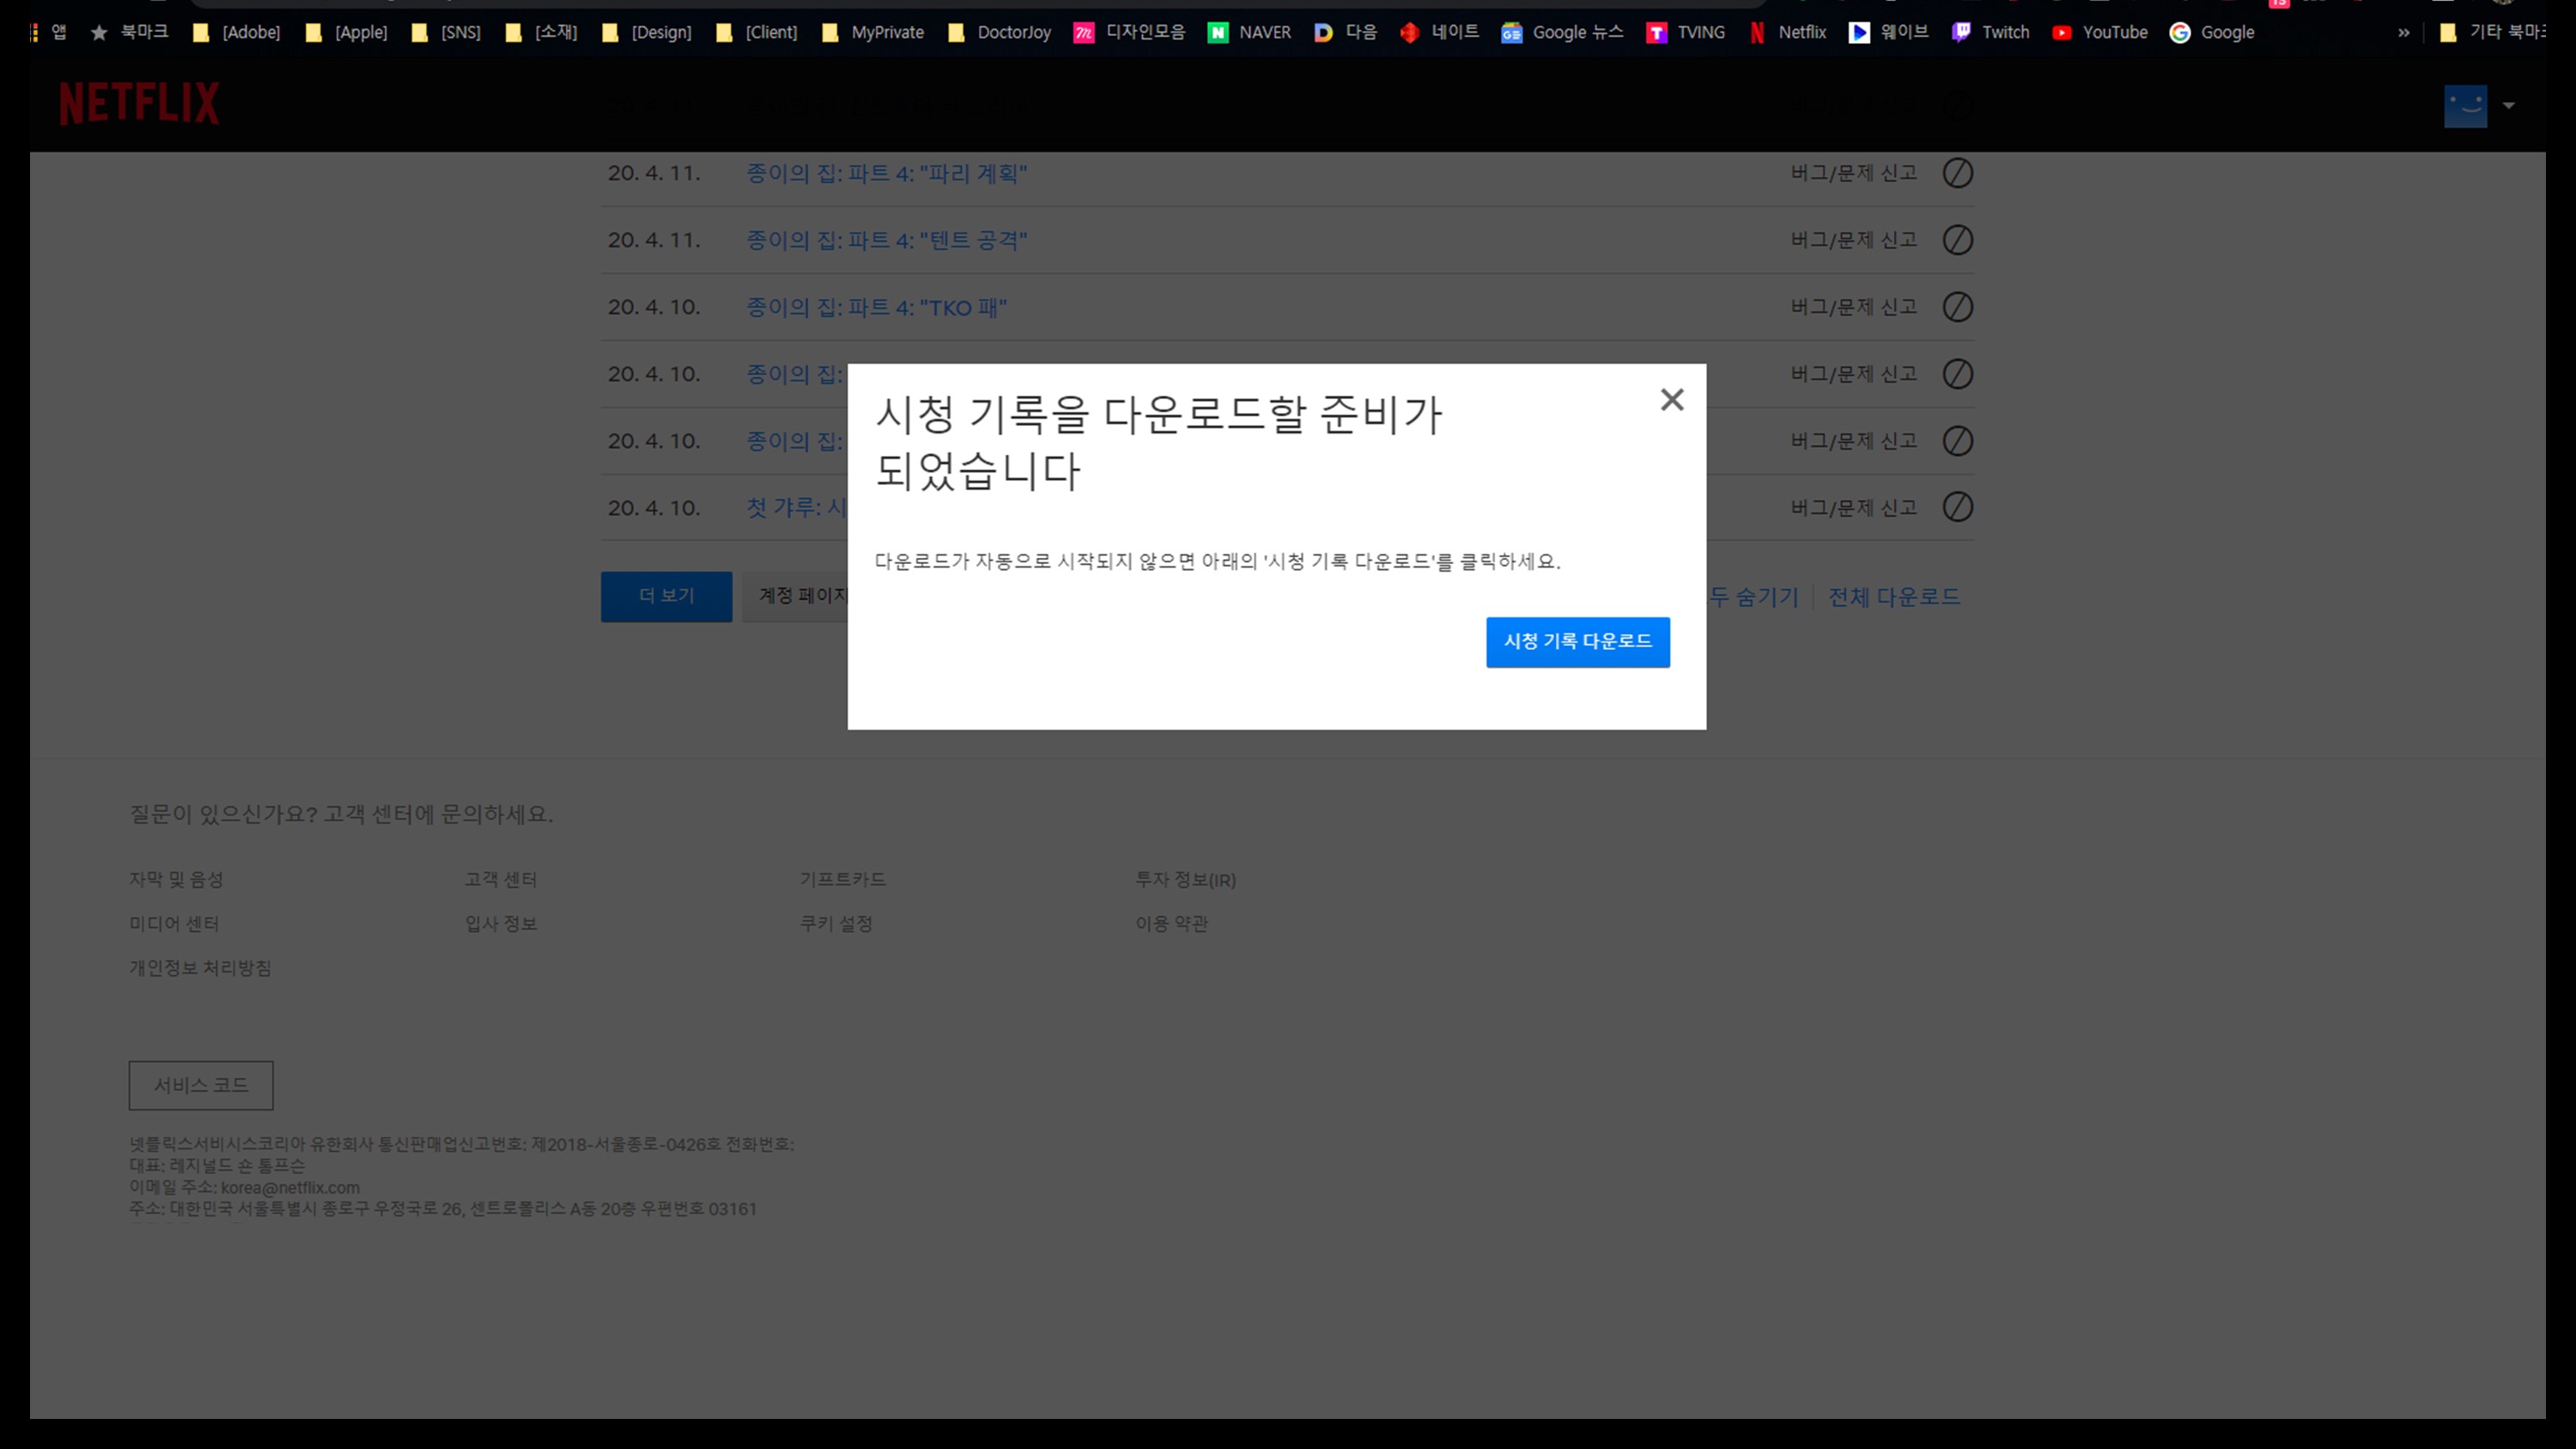Hide the 파리 계획 episode from history
The height and width of the screenshot is (1449, 2576).
click(1957, 173)
